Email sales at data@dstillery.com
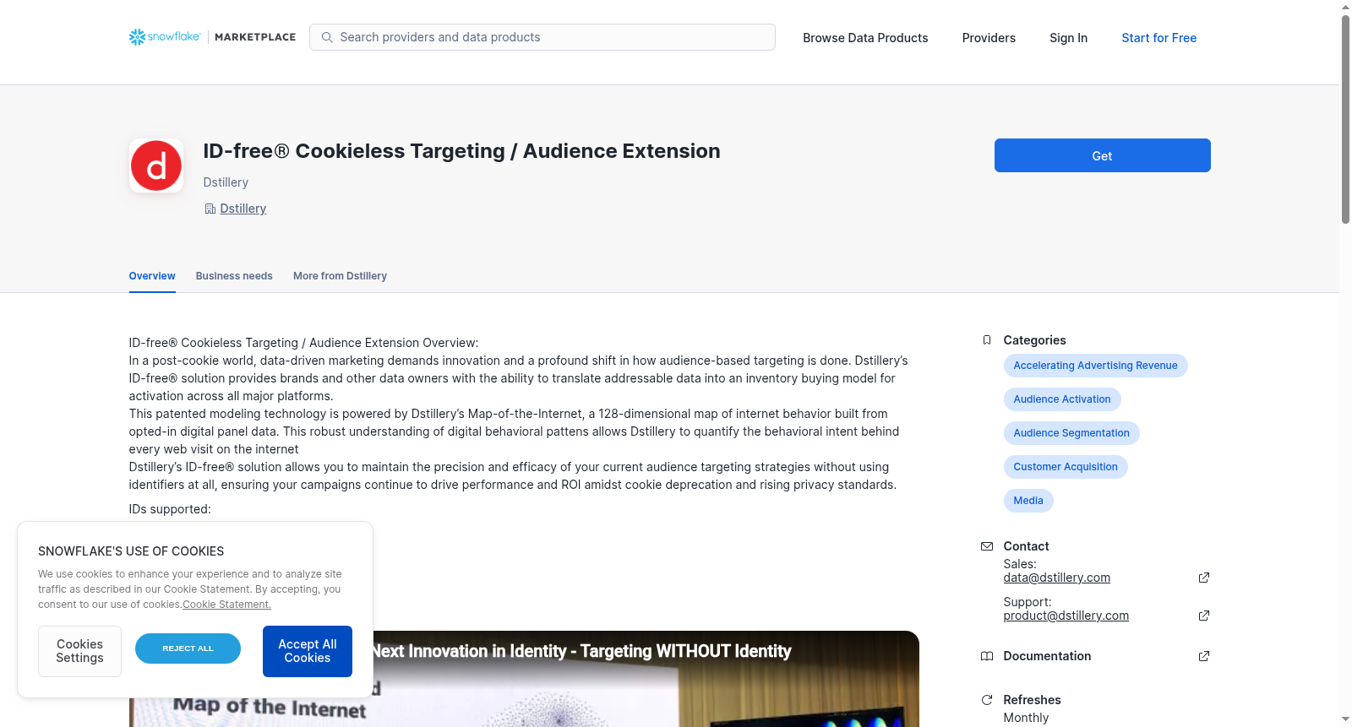 point(1056,578)
